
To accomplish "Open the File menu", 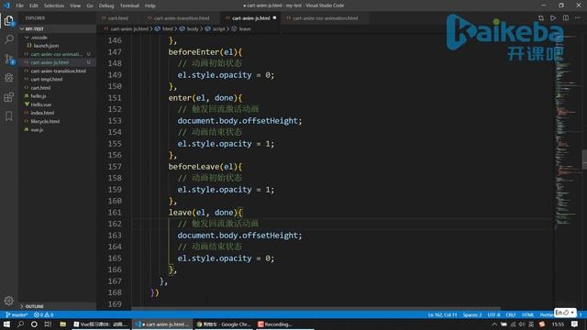I will tap(19, 5).
